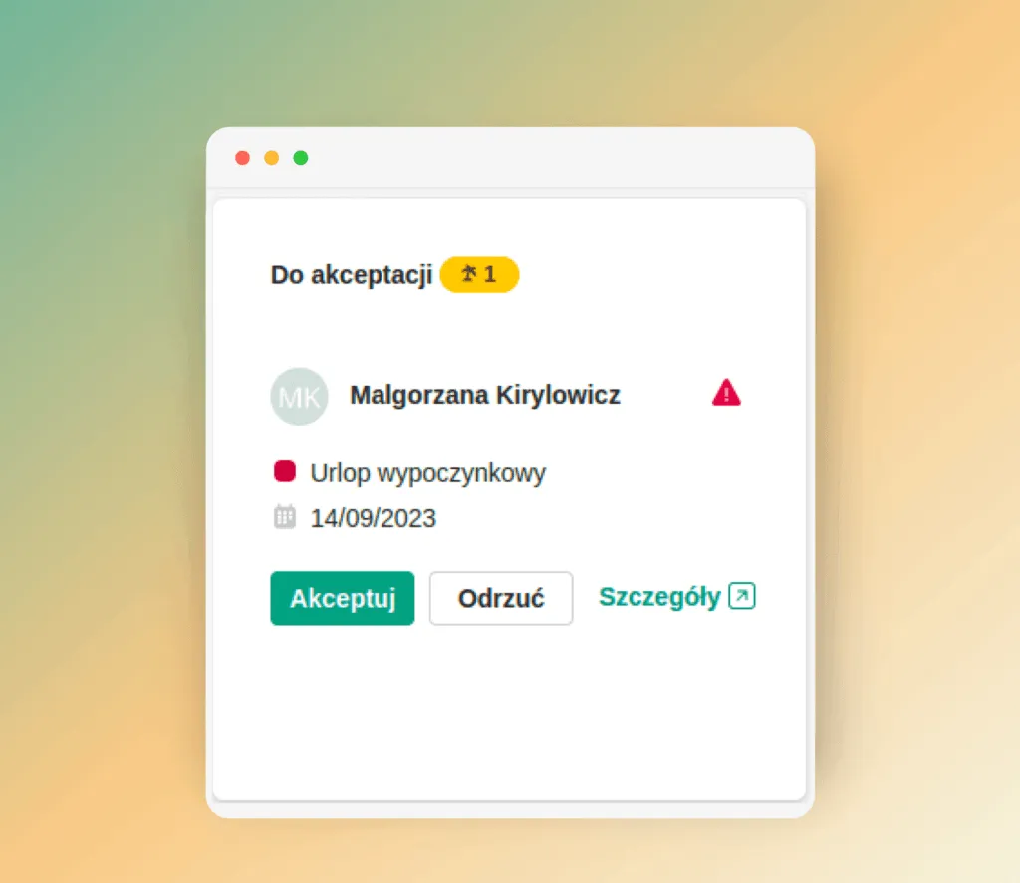Click the red warning triangle icon

(726, 393)
